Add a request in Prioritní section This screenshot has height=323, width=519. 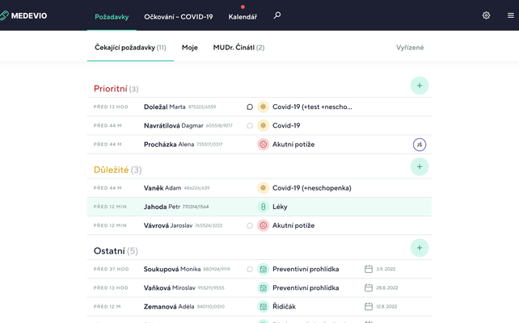coord(420,86)
